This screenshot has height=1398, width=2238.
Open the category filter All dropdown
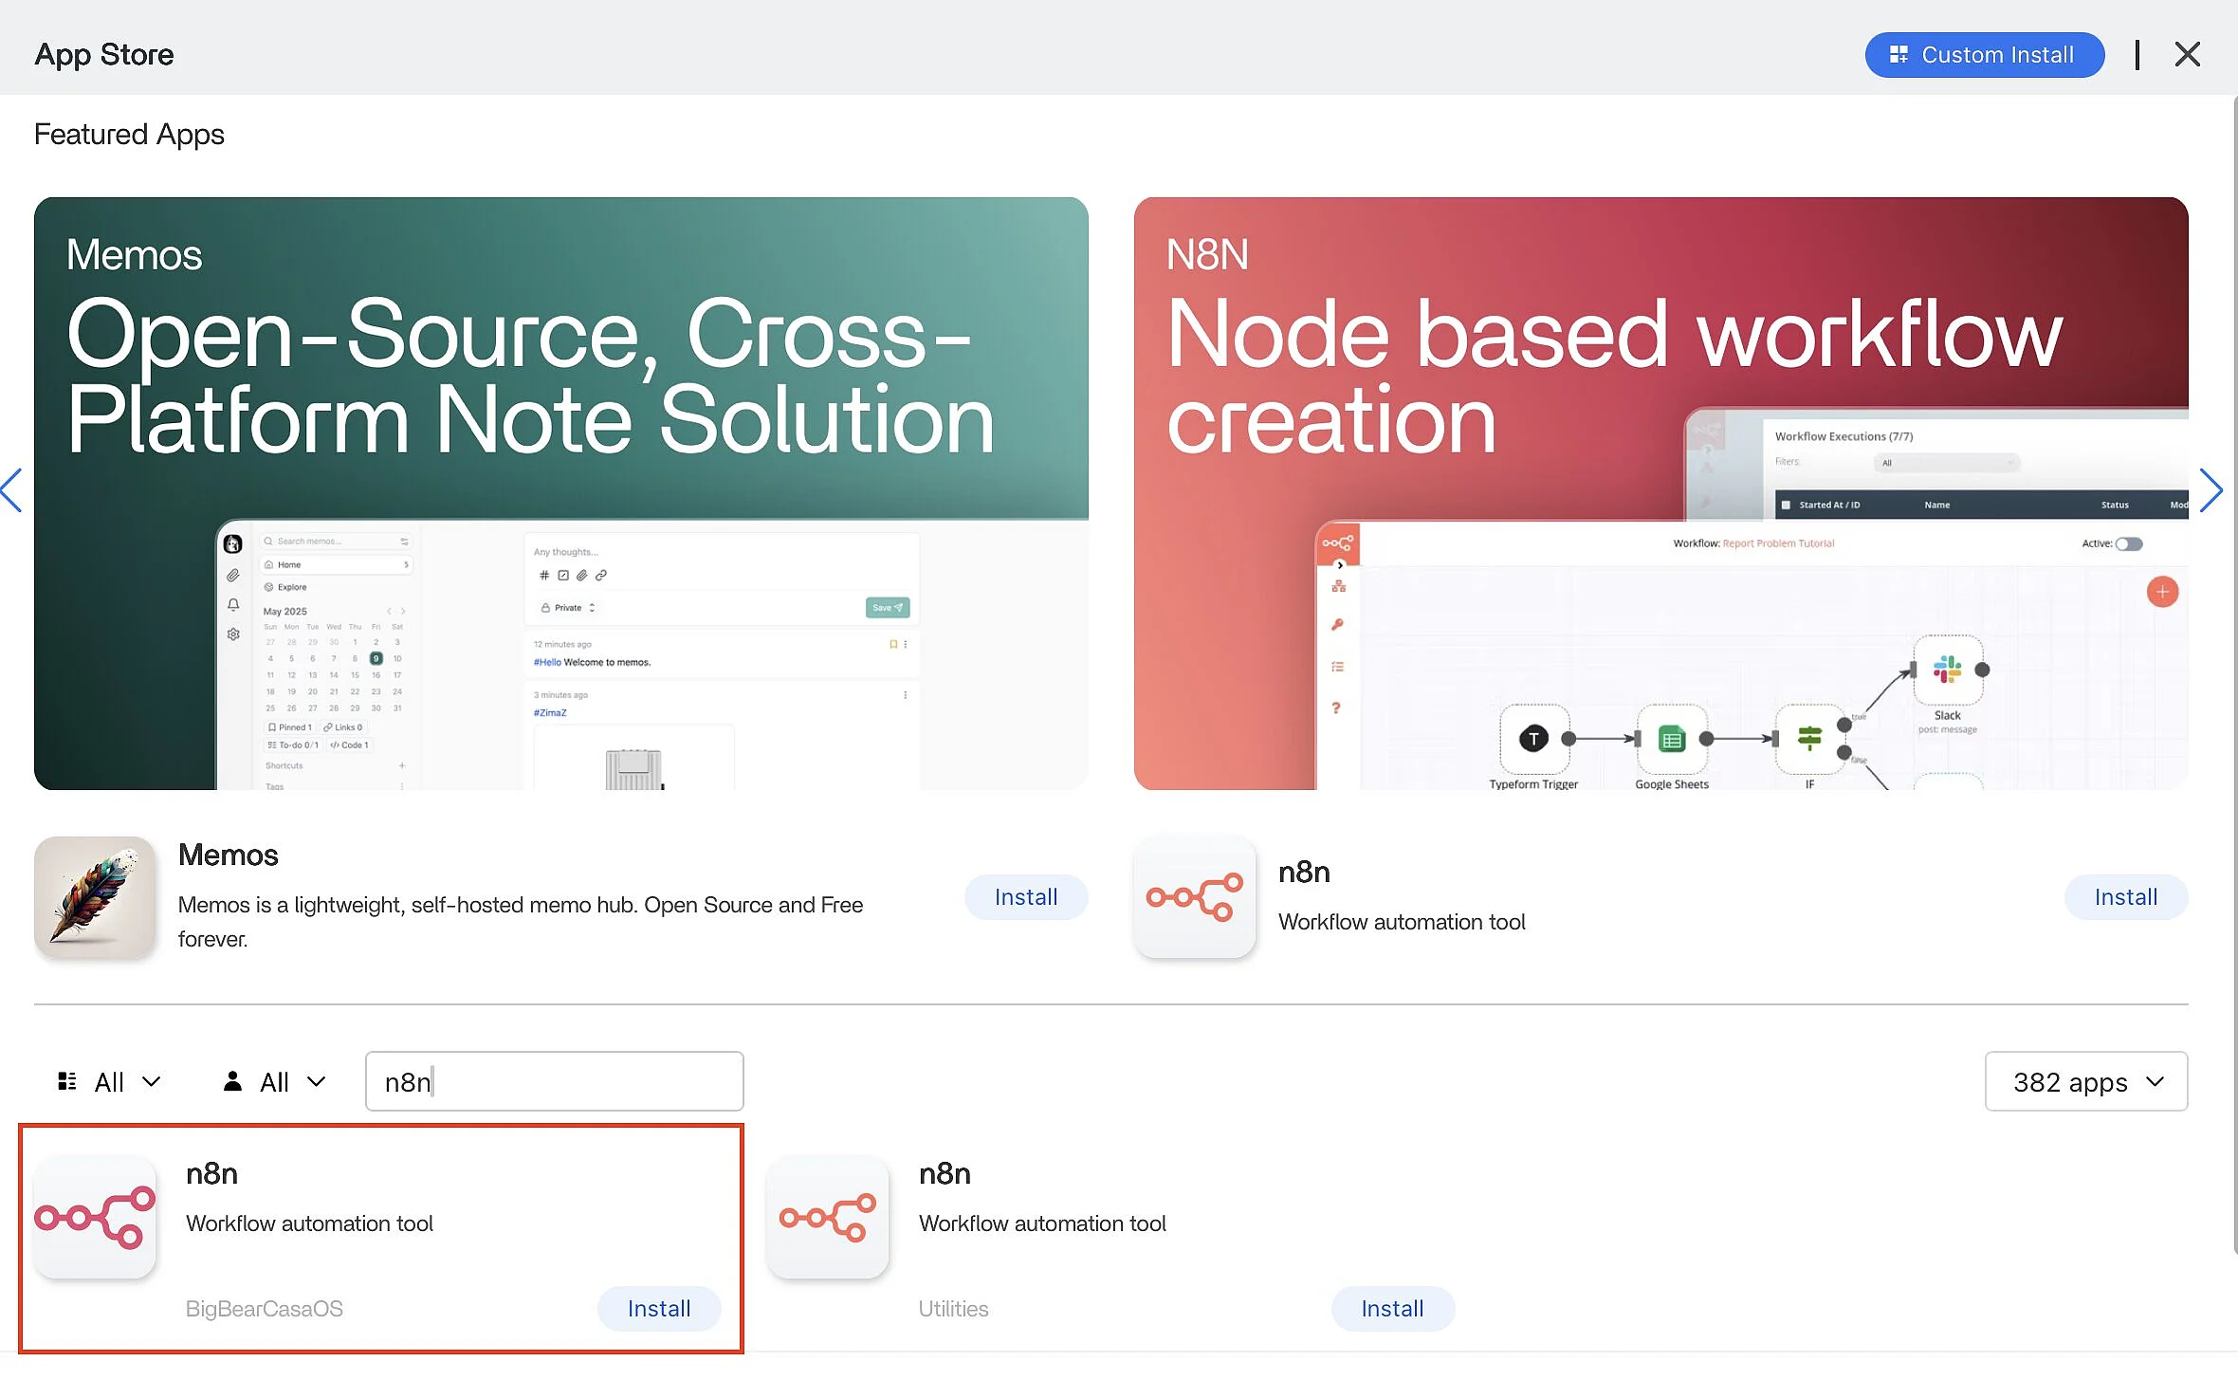pos(109,1082)
